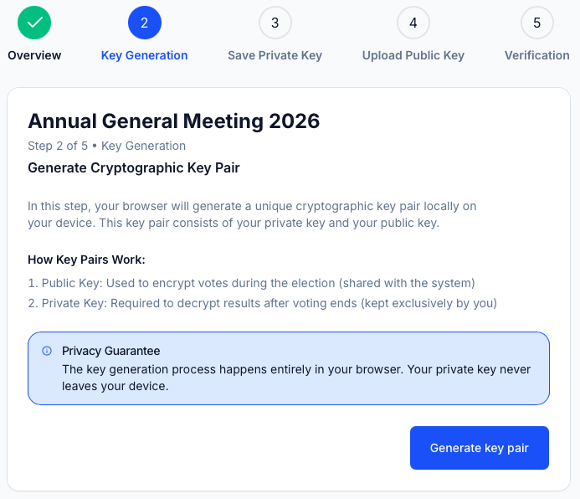
Task: Click the info icon beside Privacy Guarantee
Action: point(47,351)
